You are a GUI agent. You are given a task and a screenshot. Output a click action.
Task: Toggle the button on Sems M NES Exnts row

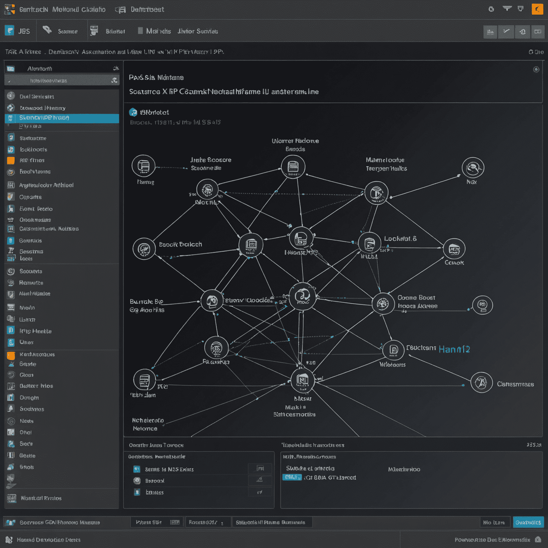(x=260, y=469)
